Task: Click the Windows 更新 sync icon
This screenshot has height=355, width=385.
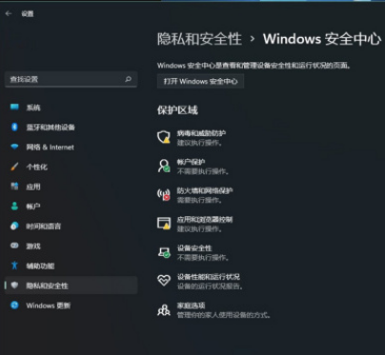Action: (x=14, y=305)
